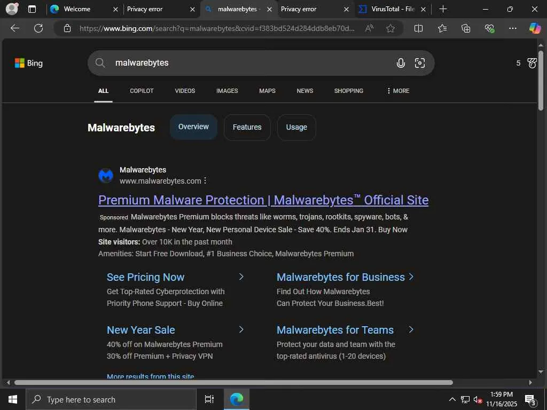
Task: Switch to the Welcome tab
Action: 77,9
